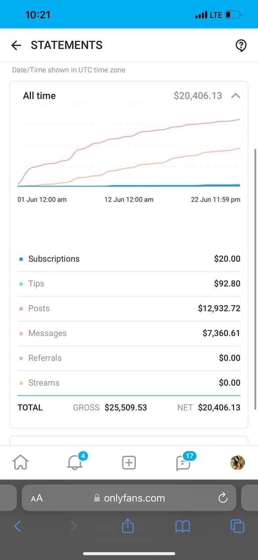Toggle Messages series legend dot

(x=21, y=333)
